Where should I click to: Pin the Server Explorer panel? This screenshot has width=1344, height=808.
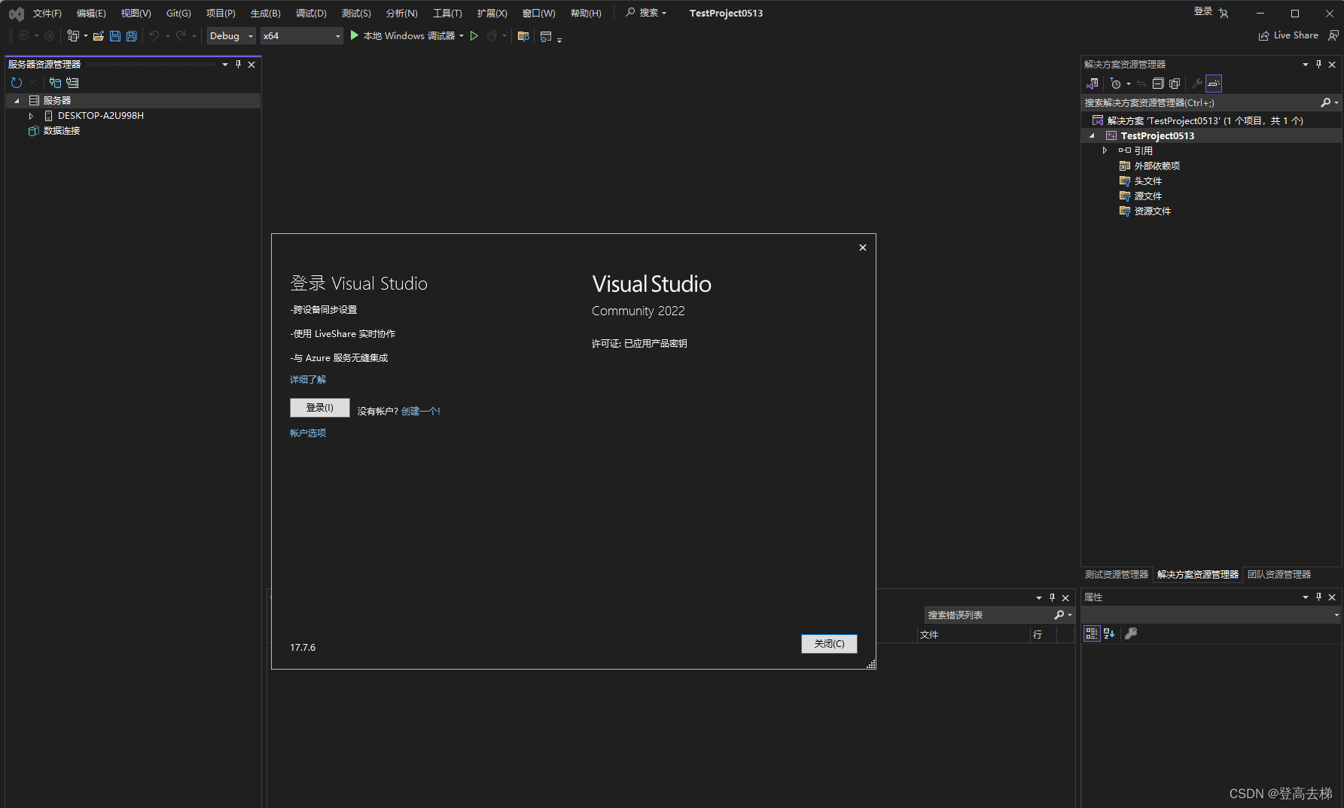click(238, 65)
